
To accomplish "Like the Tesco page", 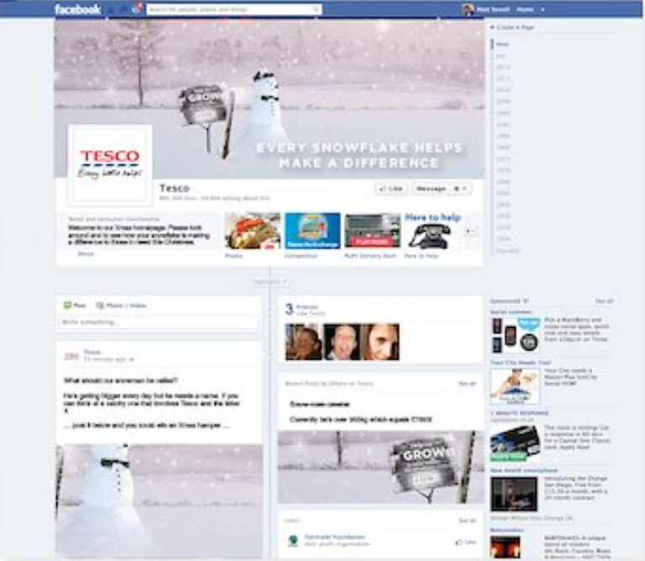I will (x=391, y=189).
